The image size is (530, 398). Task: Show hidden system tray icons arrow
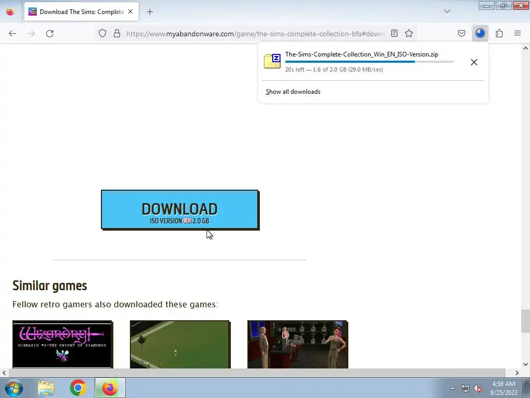pos(452,388)
